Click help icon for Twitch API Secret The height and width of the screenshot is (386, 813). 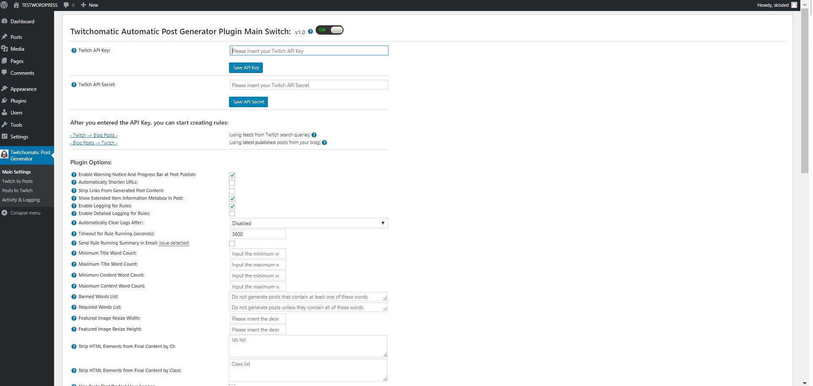tap(74, 85)
